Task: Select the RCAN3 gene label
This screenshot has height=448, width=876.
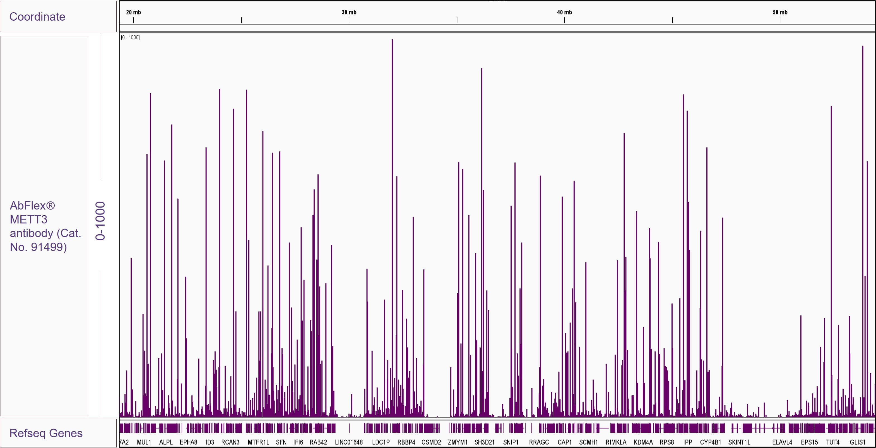Action: point(230,442)
